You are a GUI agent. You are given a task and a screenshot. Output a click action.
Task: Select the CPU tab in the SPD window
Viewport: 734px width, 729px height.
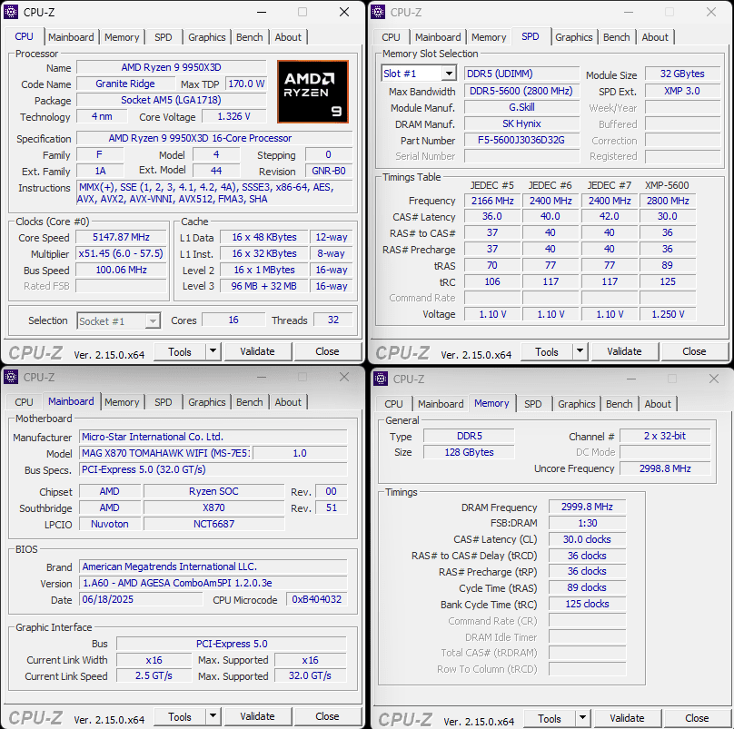[x=391, y=37]
